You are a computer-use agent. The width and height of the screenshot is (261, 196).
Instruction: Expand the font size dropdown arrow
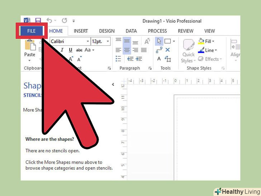pyautogui.click(x=108, y=41)
